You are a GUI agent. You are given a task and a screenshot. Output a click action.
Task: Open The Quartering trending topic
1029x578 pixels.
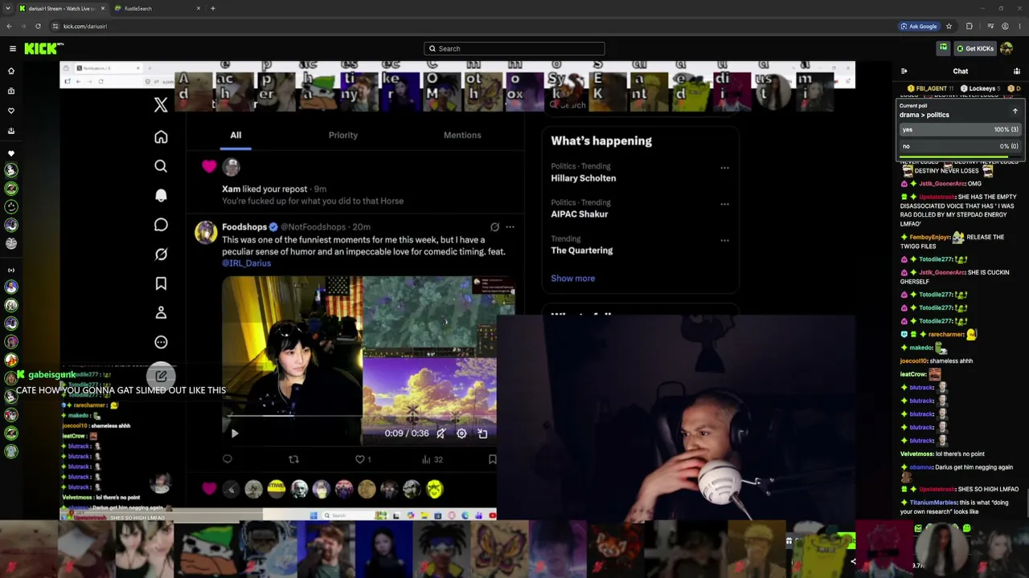click(582, 250)
